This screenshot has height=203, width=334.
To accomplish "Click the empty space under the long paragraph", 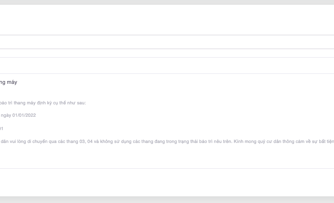I will (167, 157).
